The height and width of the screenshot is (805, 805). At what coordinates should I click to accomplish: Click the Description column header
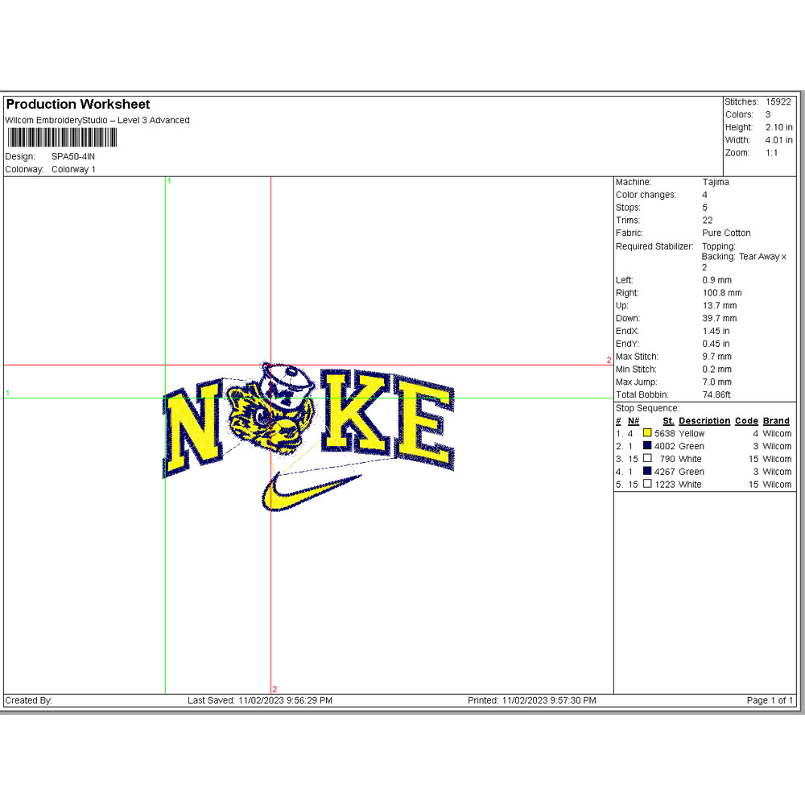704,421
